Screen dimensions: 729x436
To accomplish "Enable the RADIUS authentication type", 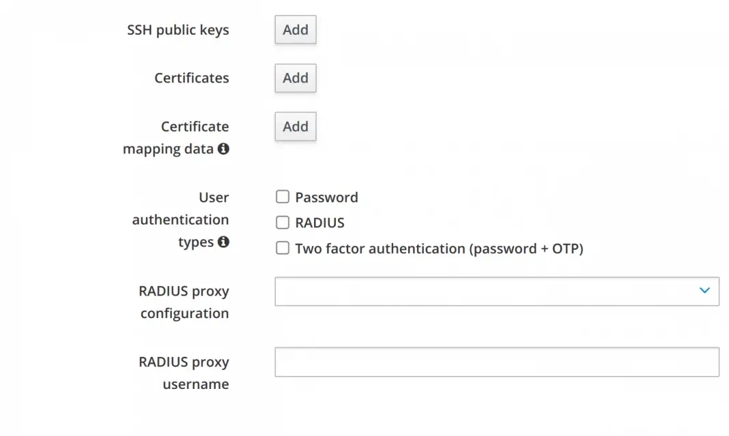I will (282, 222).
